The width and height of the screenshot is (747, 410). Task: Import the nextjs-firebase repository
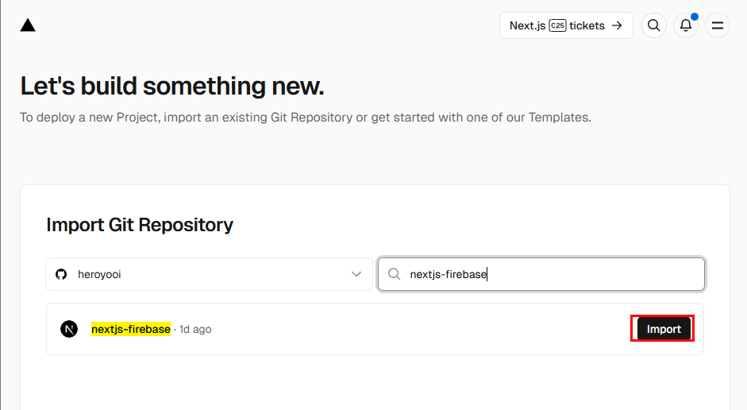[664, 329]
